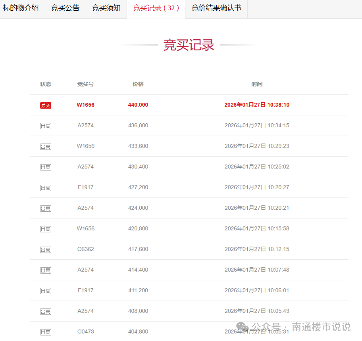362x341 pixels.
Task: Click the 价格 column header
Action: [138, 84]
